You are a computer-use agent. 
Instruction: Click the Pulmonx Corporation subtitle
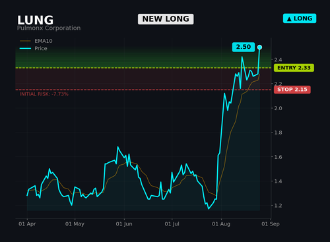pyautogui.click(x=49, y=28)
